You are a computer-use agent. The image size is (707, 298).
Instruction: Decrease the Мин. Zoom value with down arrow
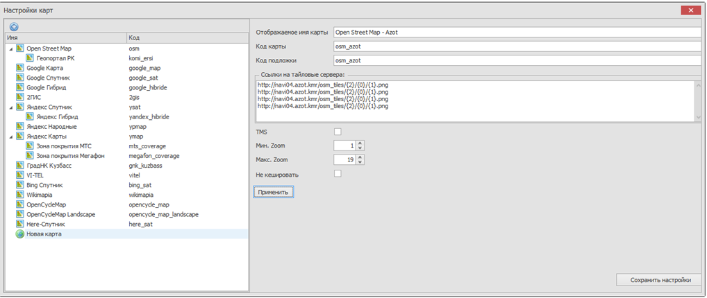pyautogui.click(x=360, y=148)
